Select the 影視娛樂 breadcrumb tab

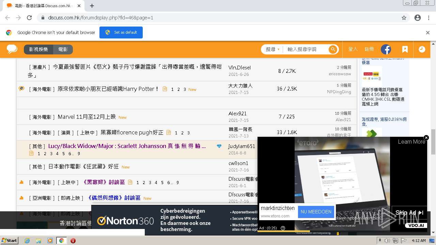pyautogui.click(x=38, y=49)
